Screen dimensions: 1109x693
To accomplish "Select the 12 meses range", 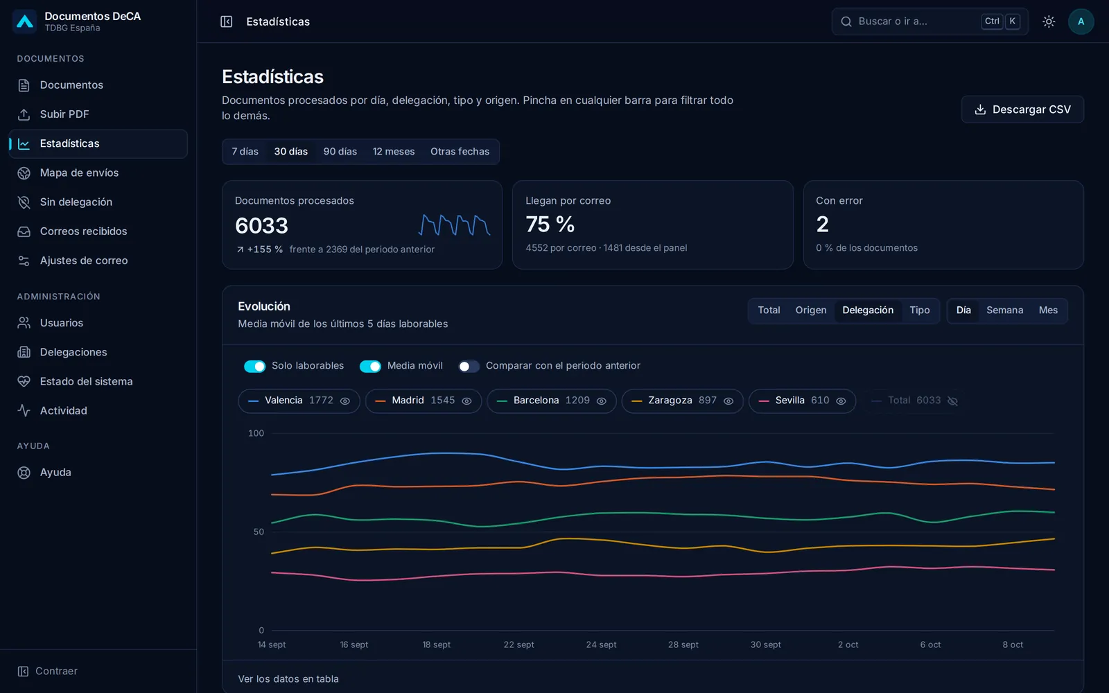I will pos(394,152).
